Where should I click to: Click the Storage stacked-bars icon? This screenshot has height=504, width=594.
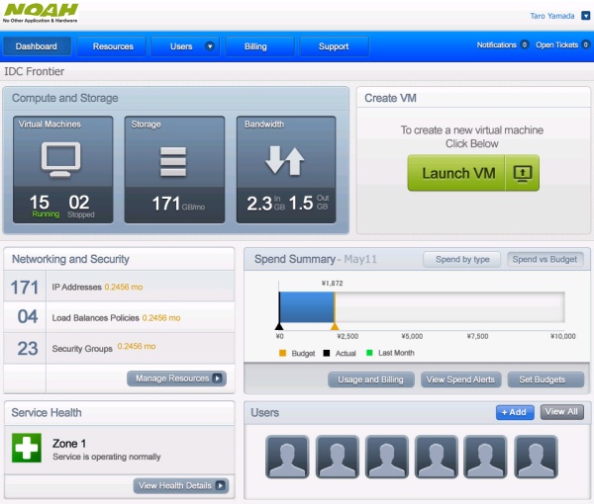tap(173, 160)
